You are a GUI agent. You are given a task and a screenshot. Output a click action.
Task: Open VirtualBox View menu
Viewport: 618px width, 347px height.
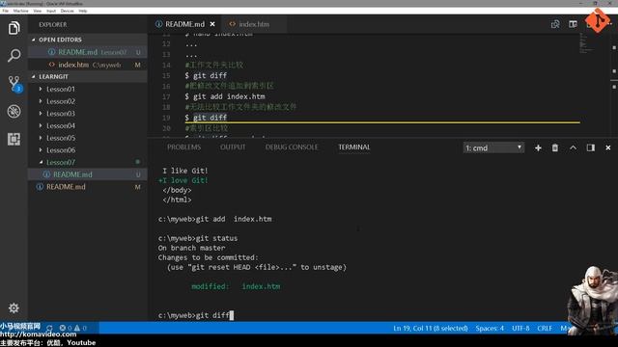click(x=37, y=11)
